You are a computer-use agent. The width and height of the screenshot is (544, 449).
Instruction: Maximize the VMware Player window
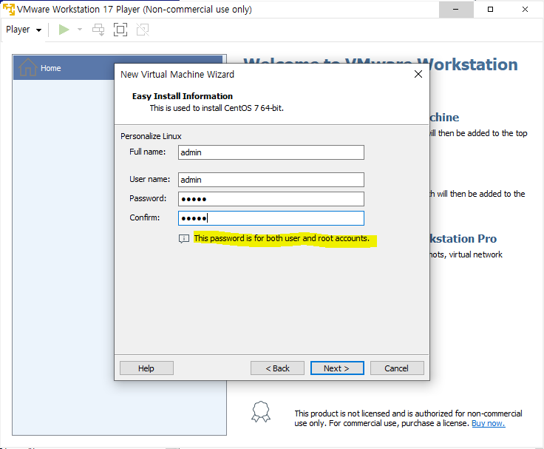pyautogui.click(x=490, y=10)
